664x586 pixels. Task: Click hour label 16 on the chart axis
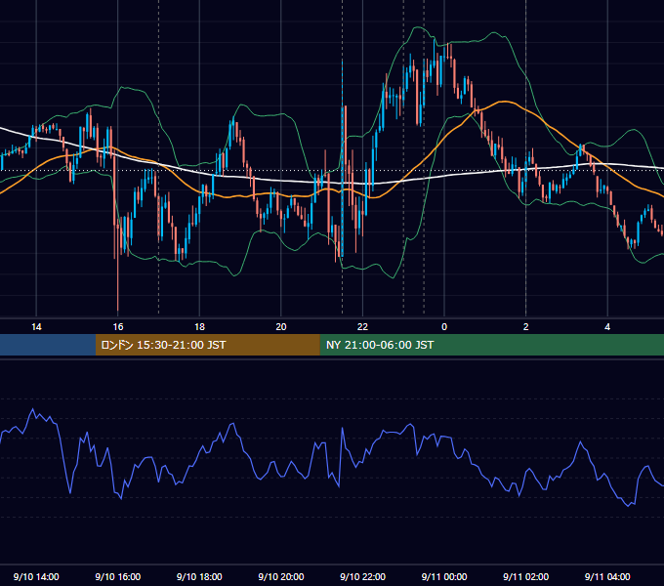click(118, 327)
